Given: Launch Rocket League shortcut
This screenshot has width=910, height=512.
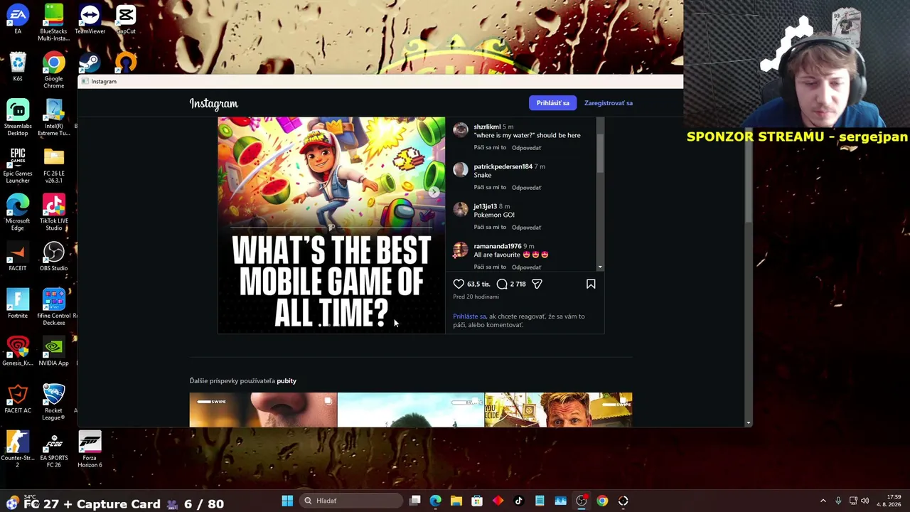Looking at the screenshot, I should tap(53, 402).
